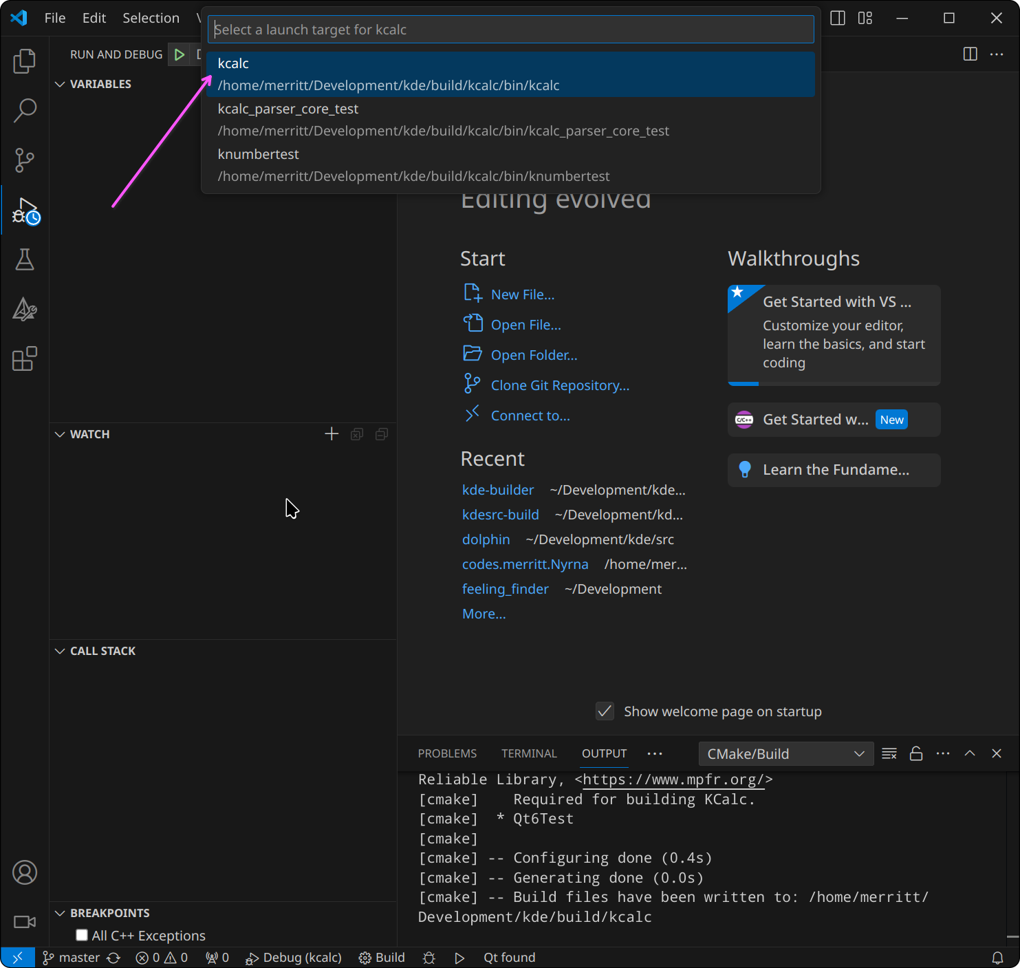Image resolution: width=1020 pixels, height=968 pixels.
Task: Select knumbertest launch target
Action: (x=511, y=165)
